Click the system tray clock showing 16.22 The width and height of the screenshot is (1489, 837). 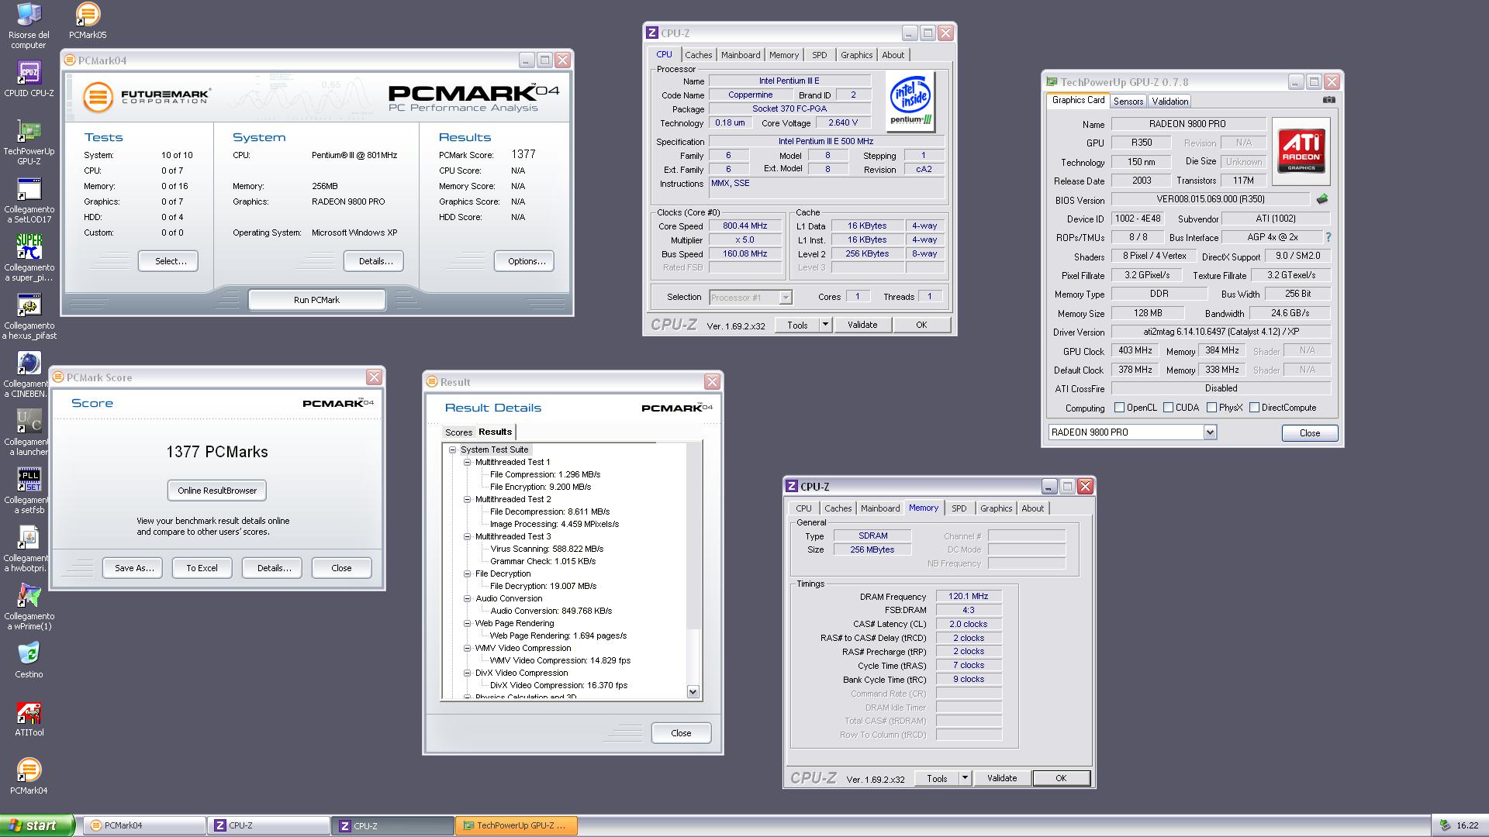pos(1467,826)
